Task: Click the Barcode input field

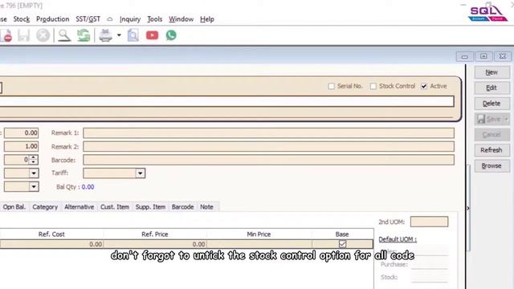Action: [x=269, y=160]
